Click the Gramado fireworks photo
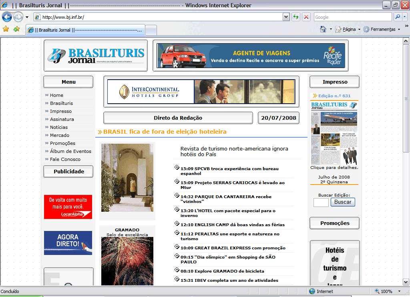This screenshot has width=410, height=297. pos(127,261)
